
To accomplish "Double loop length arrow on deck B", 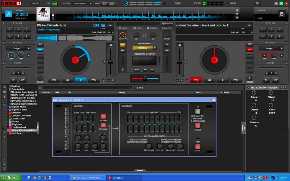I will pyautogui.click(x=276, y=73).
